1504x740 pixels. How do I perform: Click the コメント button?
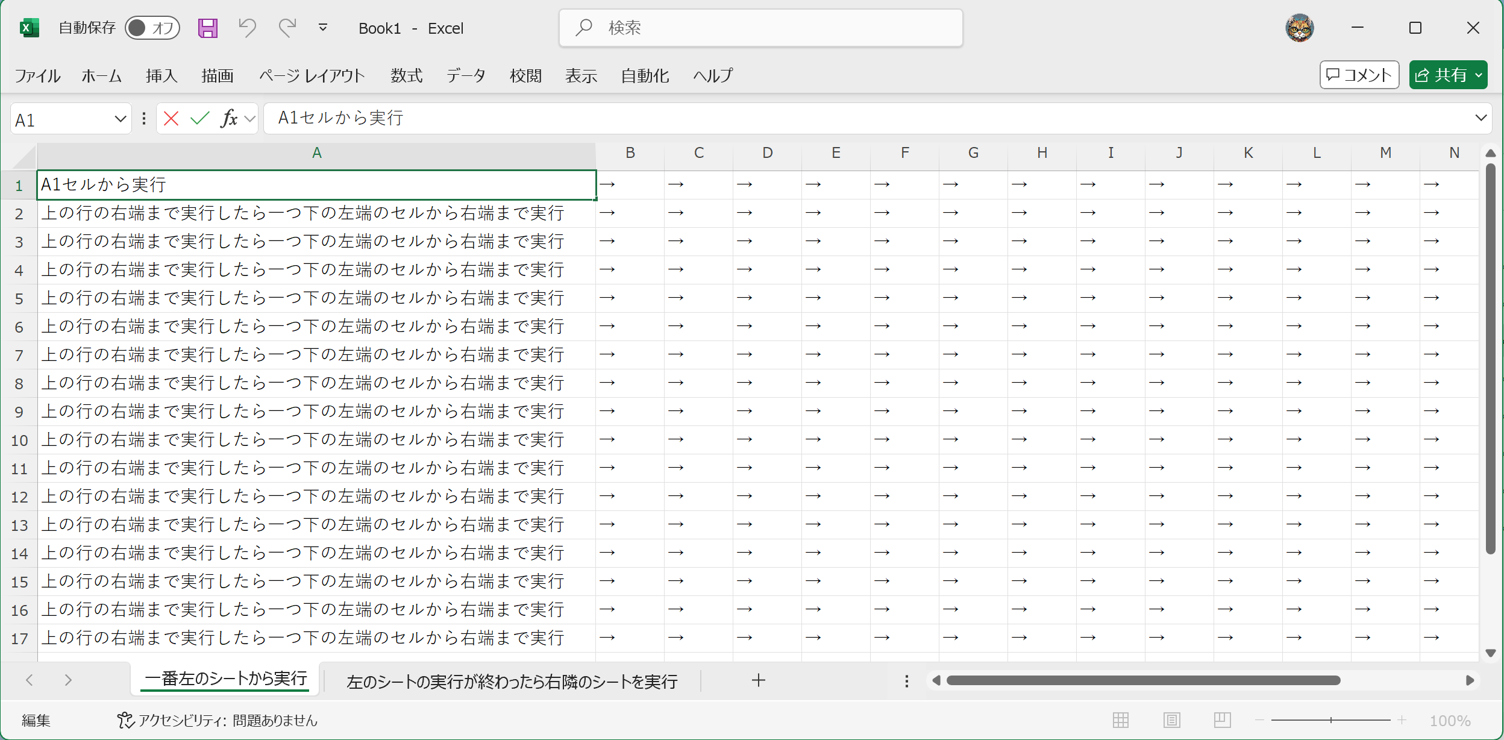1359,75
